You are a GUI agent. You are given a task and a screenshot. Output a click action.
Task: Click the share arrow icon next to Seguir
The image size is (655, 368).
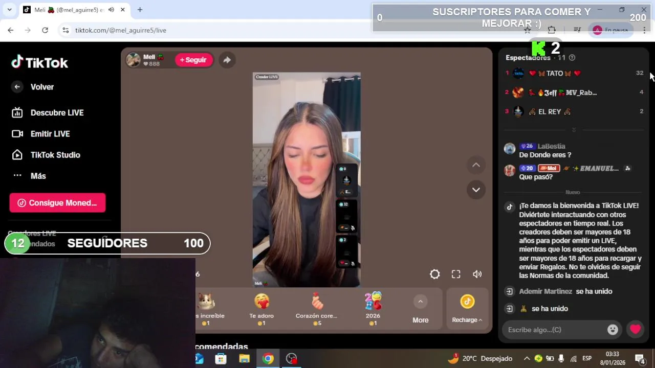coord(227,60)
